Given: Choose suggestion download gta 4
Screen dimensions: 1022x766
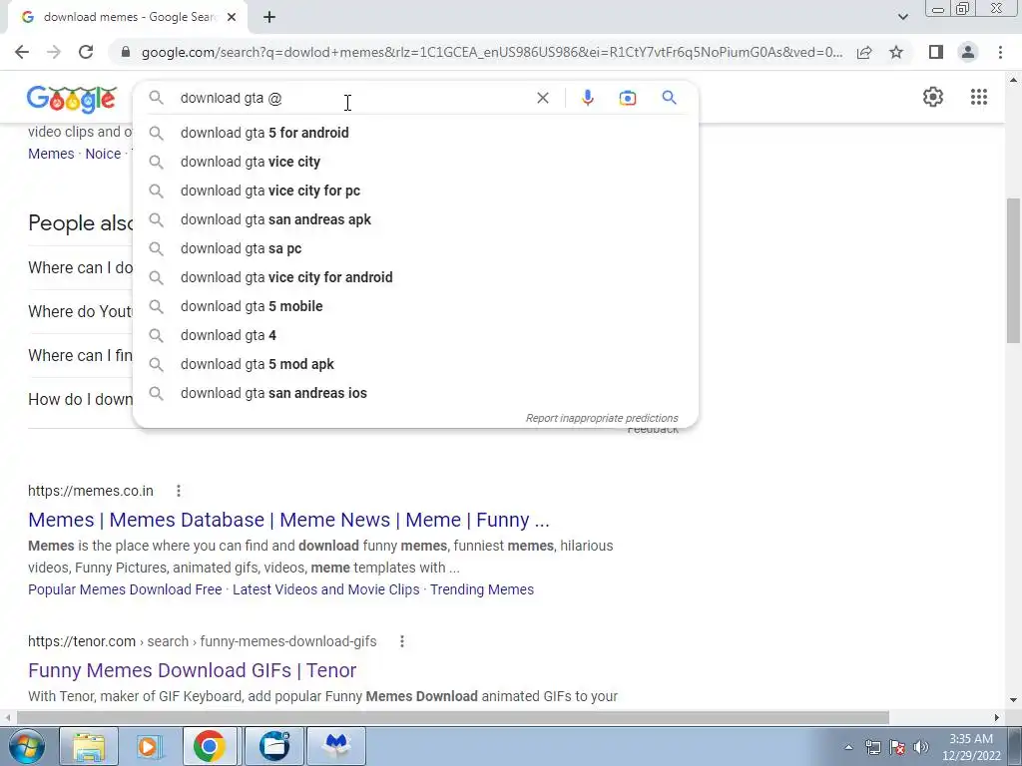Looking at the screenshot, I should [415, 335].
